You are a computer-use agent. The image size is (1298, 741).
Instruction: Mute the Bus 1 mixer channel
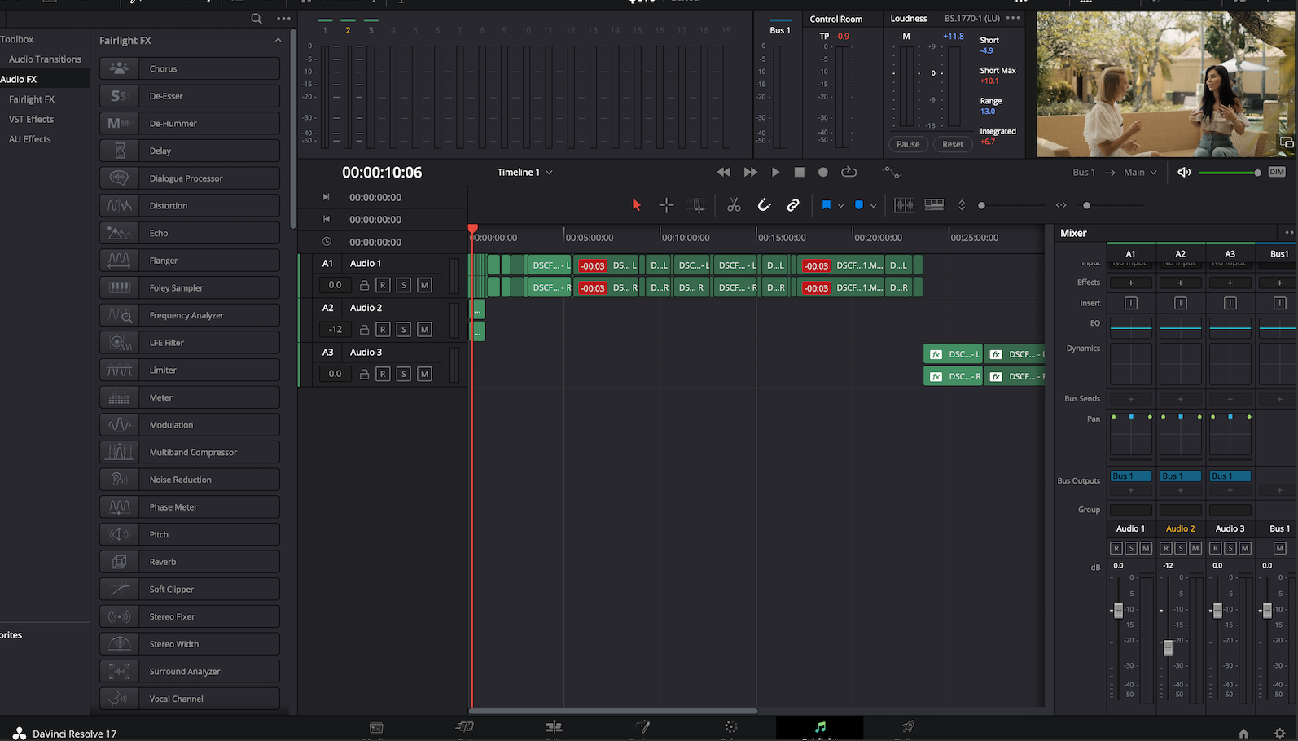[x=1279, y=548]
